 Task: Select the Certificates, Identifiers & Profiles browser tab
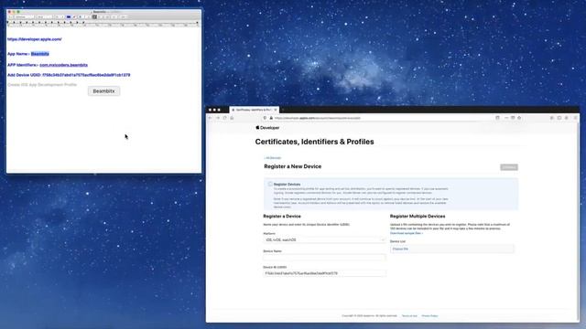click(254, 110)
